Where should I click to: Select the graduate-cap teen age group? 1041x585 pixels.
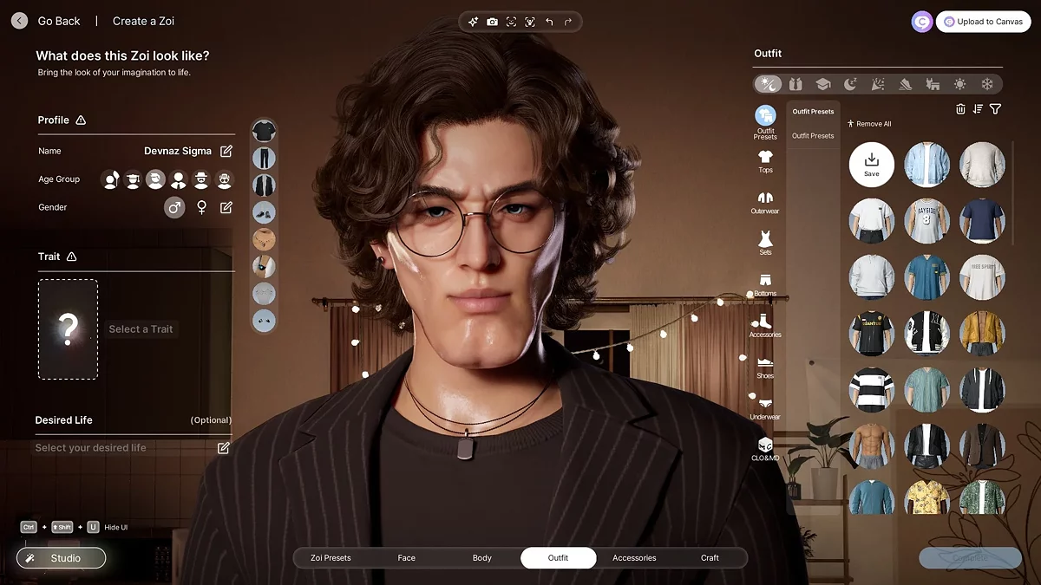pos(133,179)
